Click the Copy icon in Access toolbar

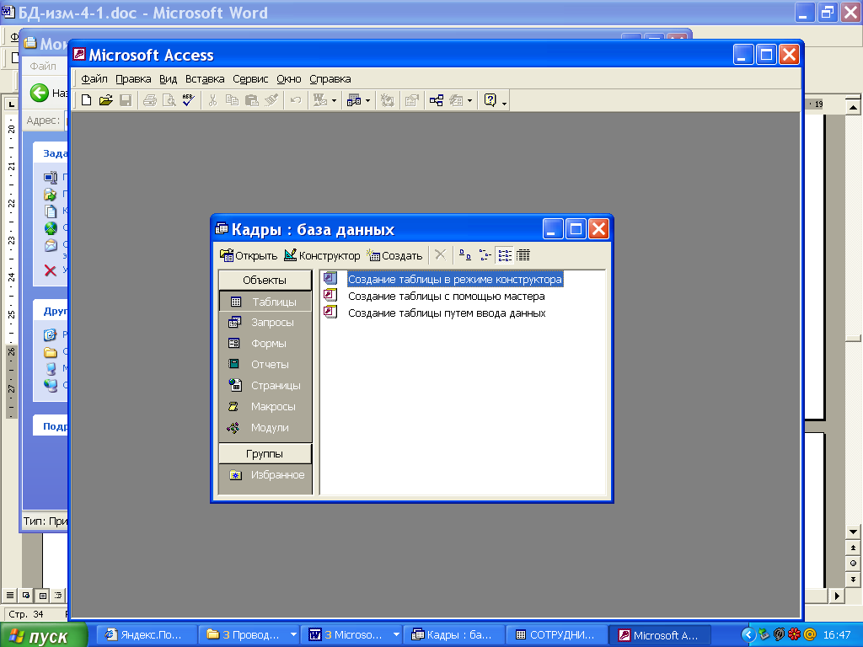pyautogui.click(x=233, y=100)
